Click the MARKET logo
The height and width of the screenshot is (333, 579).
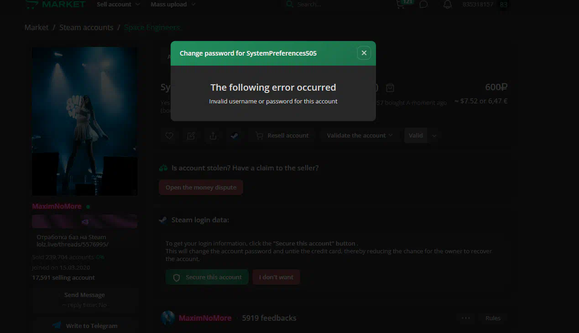[x=55, y=5]
